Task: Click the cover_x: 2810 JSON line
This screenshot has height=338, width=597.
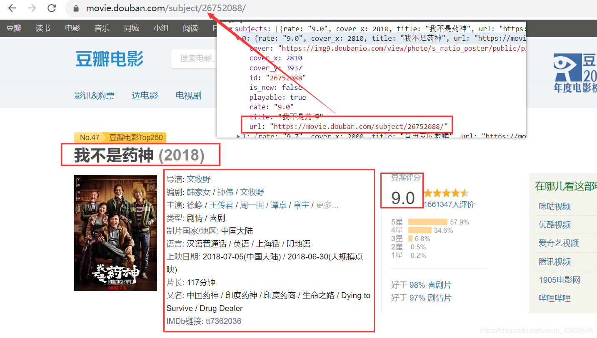Action: (276, 58)
